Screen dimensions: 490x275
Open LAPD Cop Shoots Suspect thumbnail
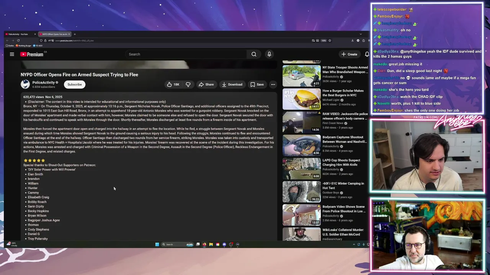coord(302,168)
